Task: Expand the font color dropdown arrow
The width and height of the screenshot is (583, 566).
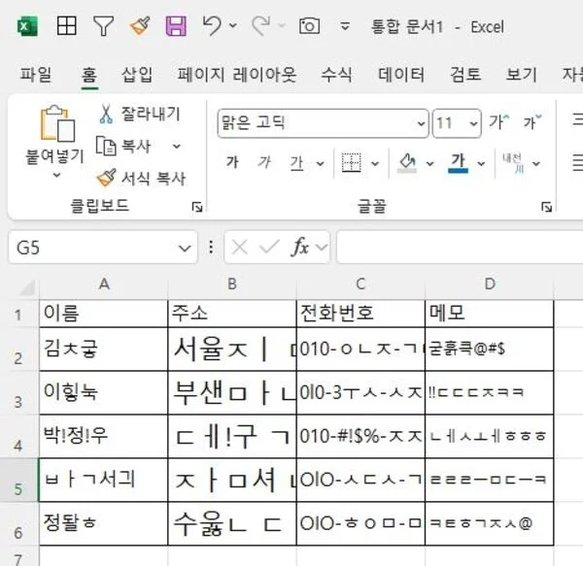Action: click(481, 163)
